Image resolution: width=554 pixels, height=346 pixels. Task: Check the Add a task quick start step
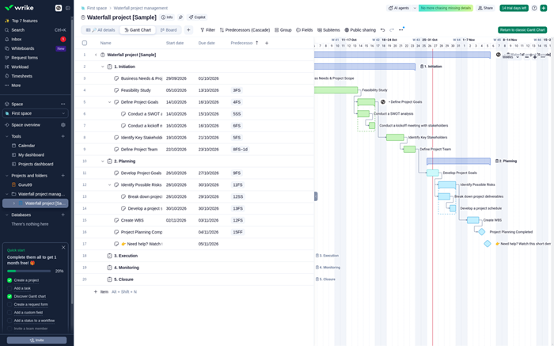tap(9, 288)
